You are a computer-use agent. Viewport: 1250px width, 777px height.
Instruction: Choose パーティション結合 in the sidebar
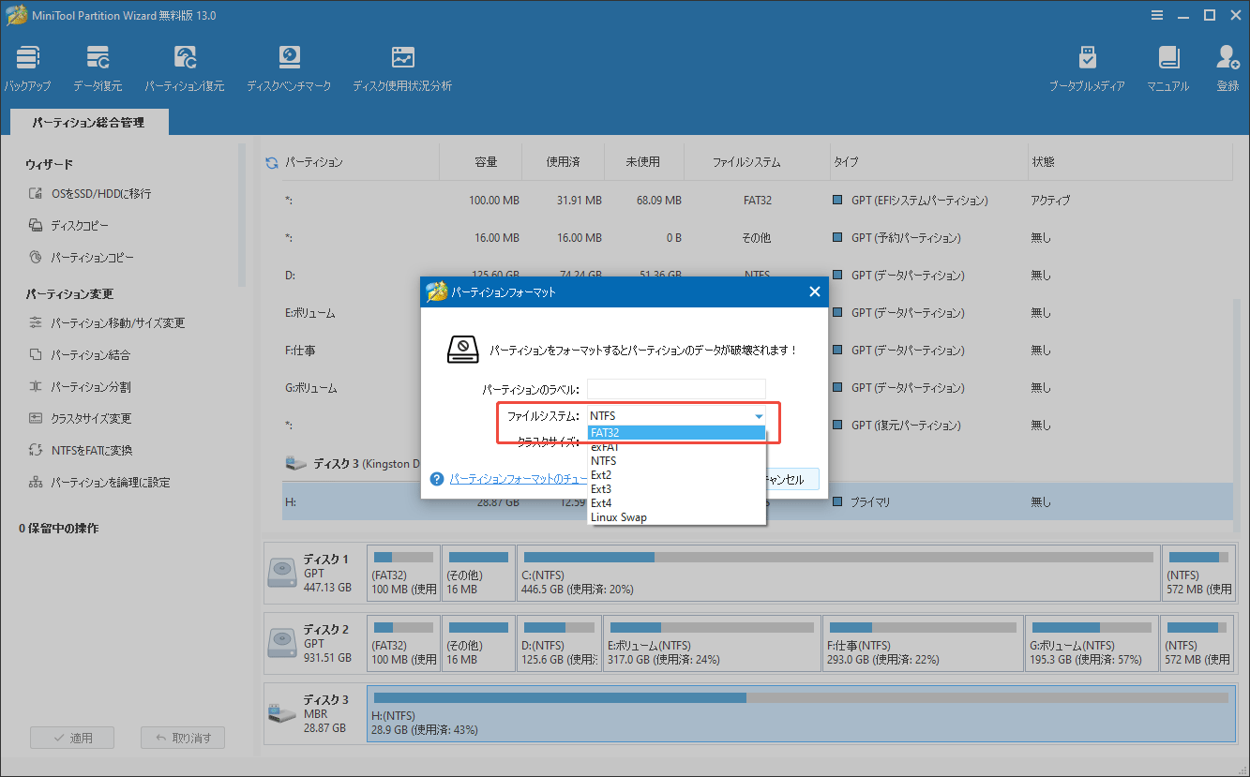click(79, 355)
